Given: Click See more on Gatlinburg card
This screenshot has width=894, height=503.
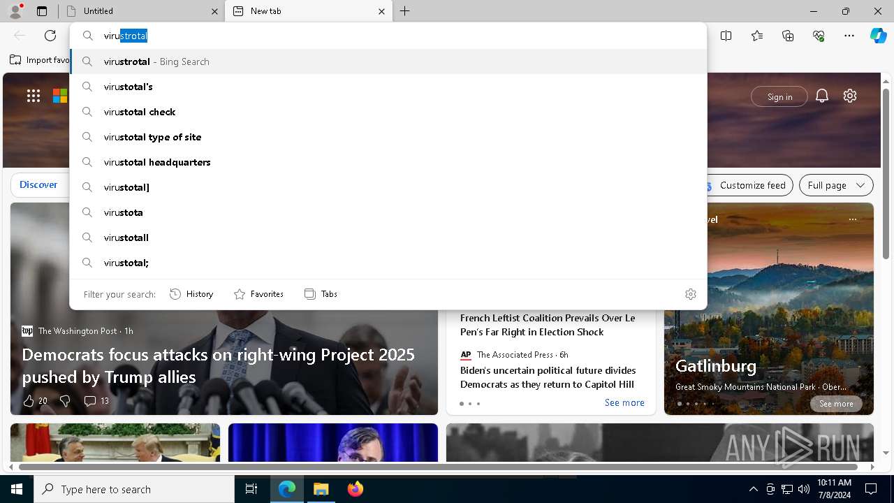Looking at the screenshot, I should (836, 404).
